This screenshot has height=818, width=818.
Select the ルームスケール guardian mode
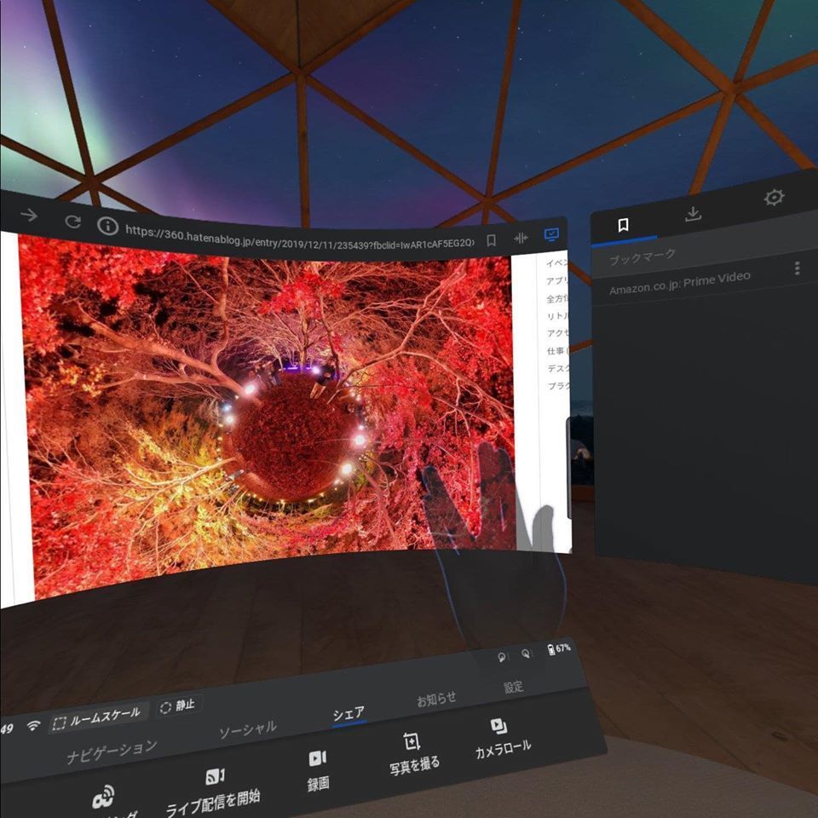97,718
